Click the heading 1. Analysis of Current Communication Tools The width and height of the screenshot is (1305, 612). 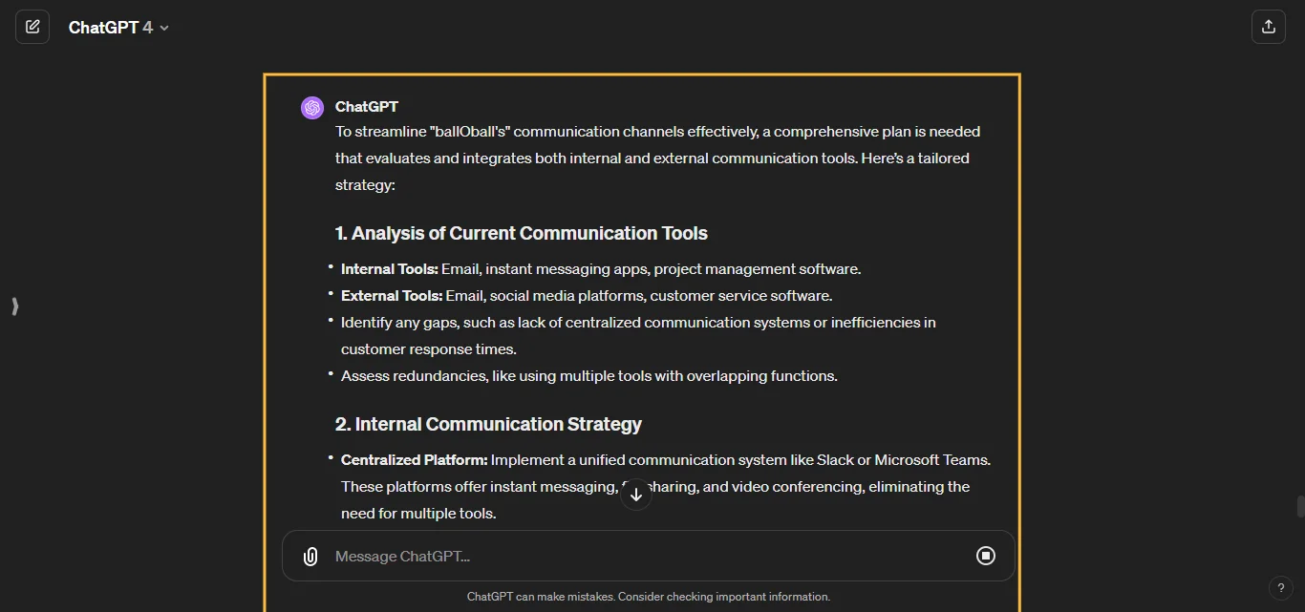point(521,233)
